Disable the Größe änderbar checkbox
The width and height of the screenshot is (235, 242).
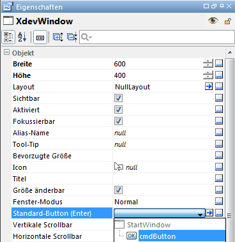pos(118,190)
